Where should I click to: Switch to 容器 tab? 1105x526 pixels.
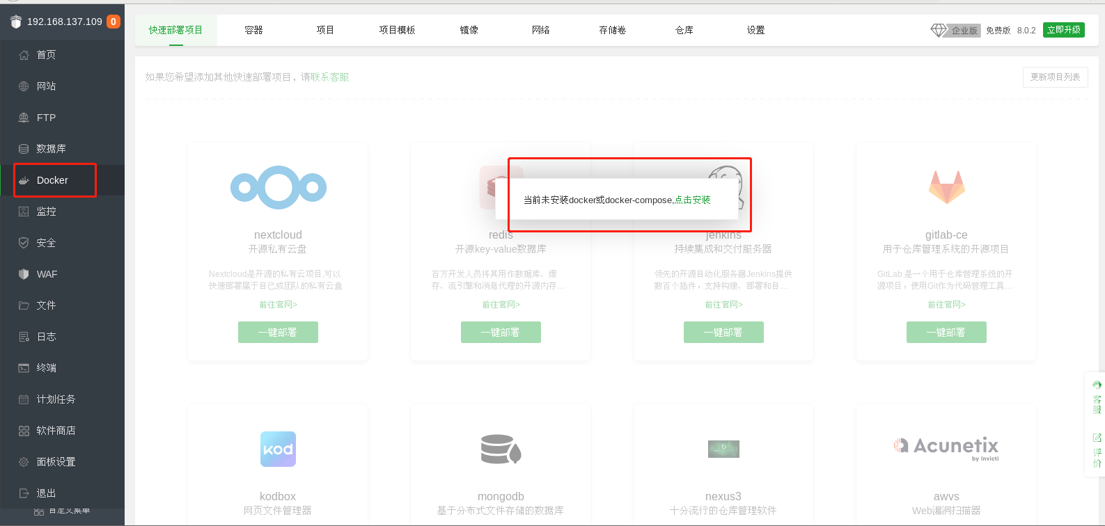(253, 31)
